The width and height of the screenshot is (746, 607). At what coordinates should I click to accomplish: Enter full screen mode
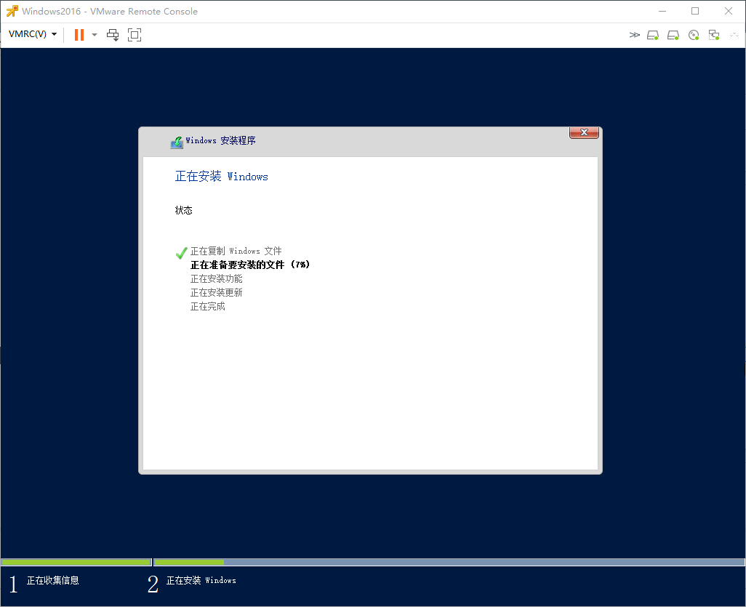[x=135, y=35]
